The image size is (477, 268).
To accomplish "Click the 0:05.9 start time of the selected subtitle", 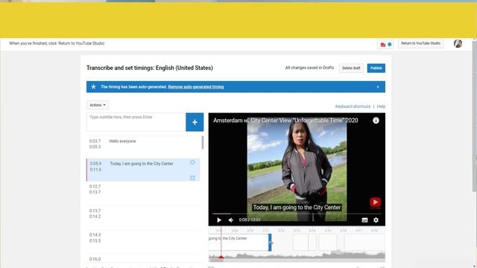I will tap(95, 164).
